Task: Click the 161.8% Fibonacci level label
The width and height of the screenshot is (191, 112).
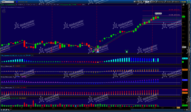Action: [174, 15]
